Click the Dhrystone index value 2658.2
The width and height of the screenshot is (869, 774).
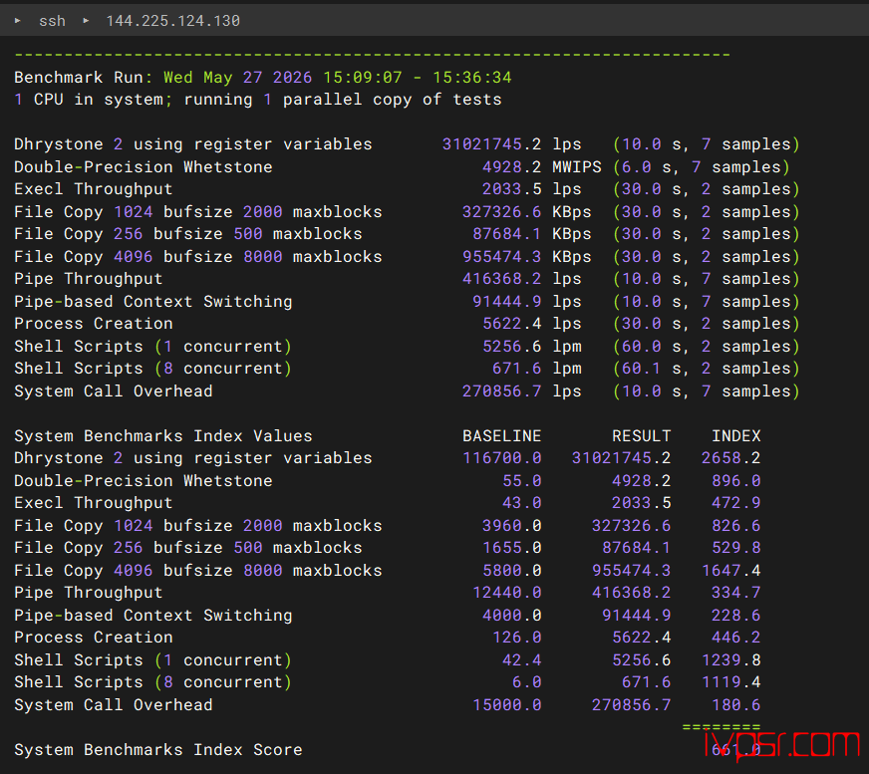[x=731, y=458]
